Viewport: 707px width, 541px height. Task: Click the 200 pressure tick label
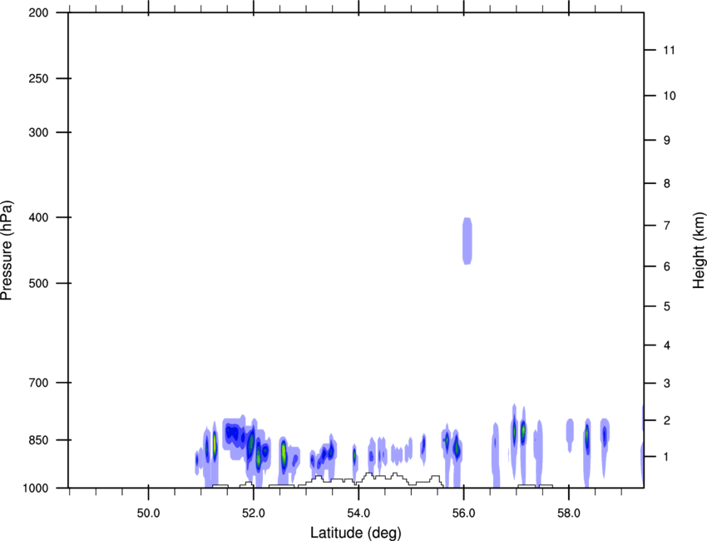coord(38,12)
